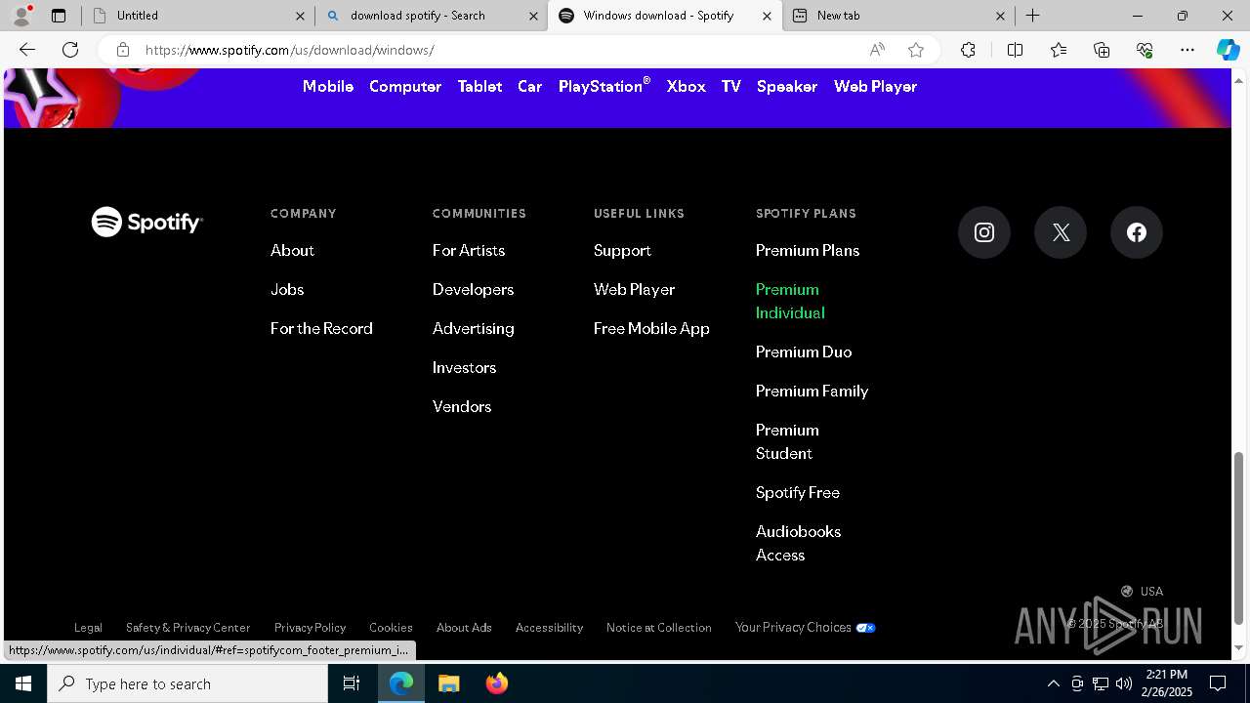Open the Favorites list
This screenshot has width=1250, height=703.
pos(1059,50)
